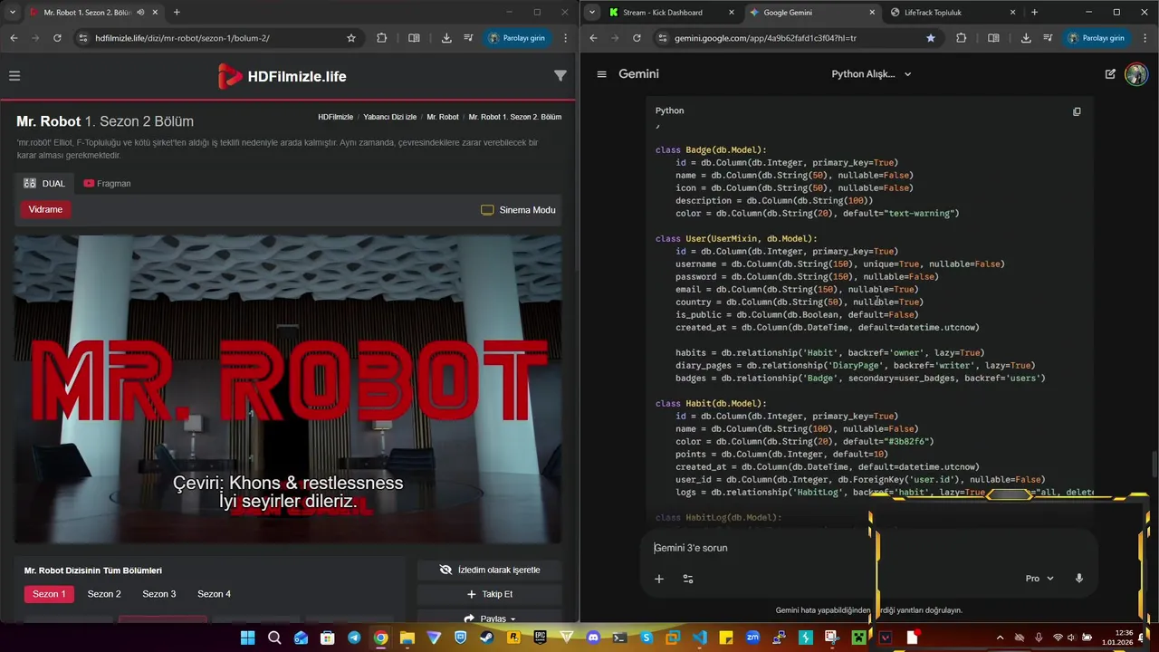Open Telegram from the taskbar
Image resolution: width=1159 pixels, height=652 pixels.
point(354,638)
